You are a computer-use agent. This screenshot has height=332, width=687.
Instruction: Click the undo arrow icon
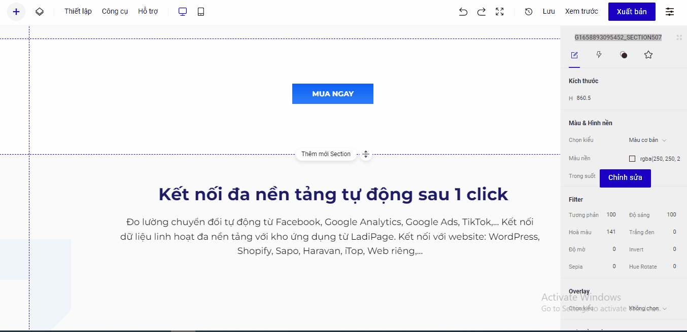[463, 12]
